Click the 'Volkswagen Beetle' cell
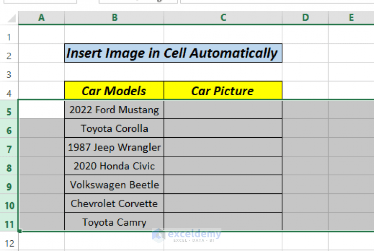374x251 pixels. 114,185
